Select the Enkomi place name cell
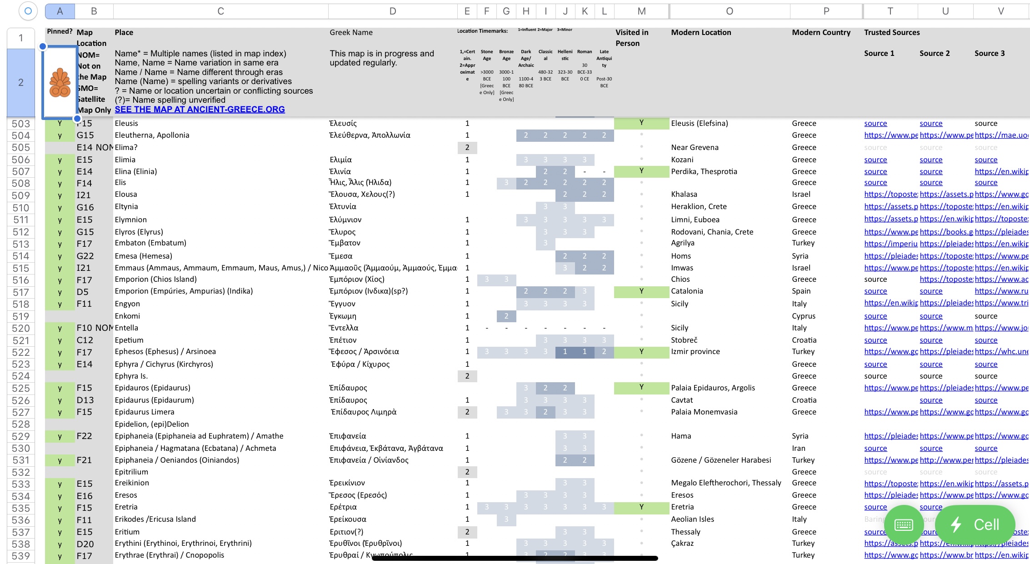The image size is (1030, 564). 128,316
